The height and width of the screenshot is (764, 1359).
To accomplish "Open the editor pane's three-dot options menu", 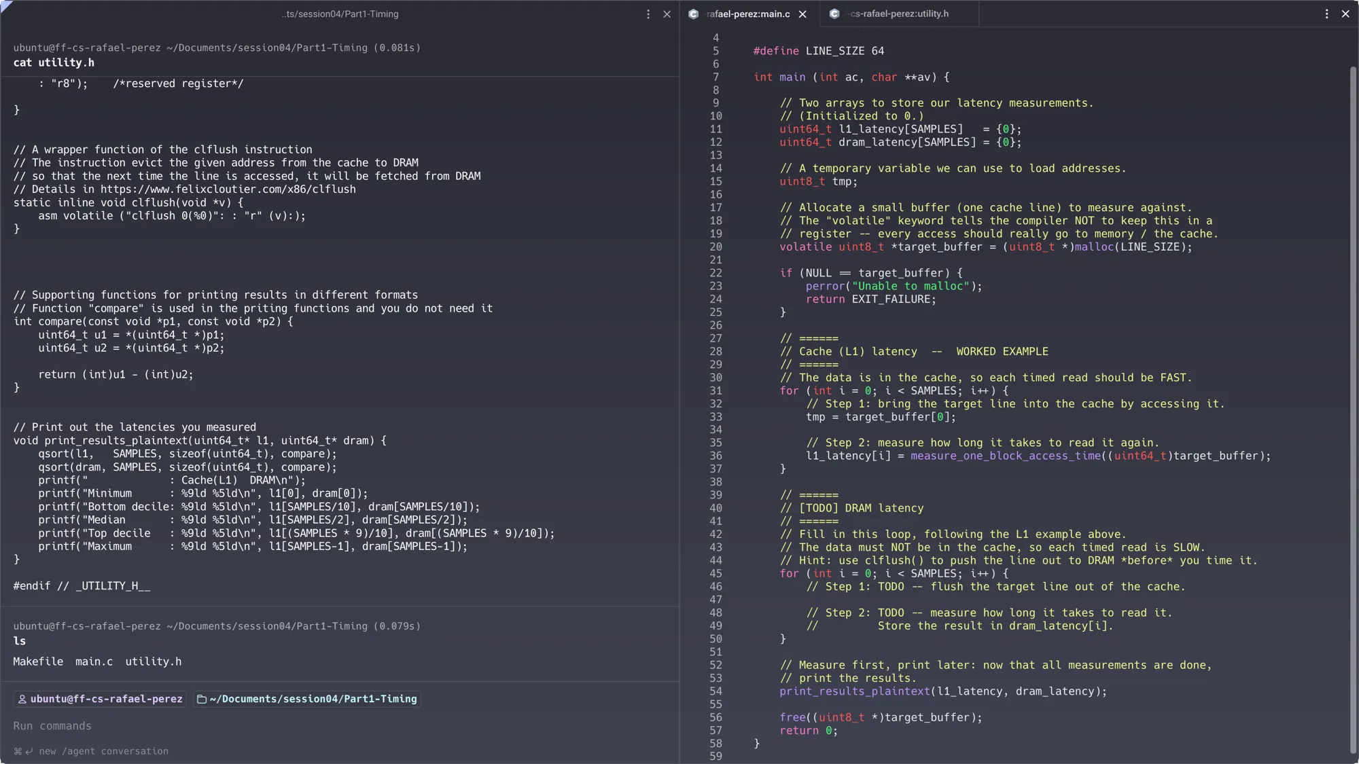I will tap(1326, 14).
